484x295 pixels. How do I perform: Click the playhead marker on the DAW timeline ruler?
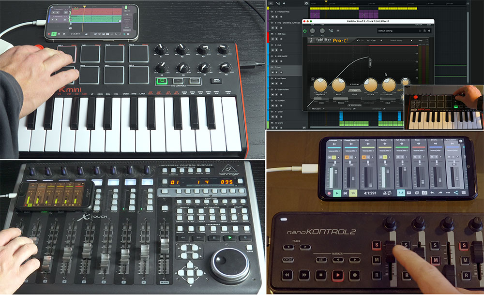[326, 2]
